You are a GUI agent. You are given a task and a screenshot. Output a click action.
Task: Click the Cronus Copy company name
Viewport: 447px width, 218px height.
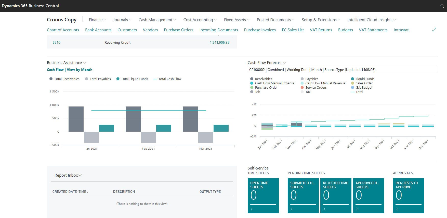pos(62,20)
